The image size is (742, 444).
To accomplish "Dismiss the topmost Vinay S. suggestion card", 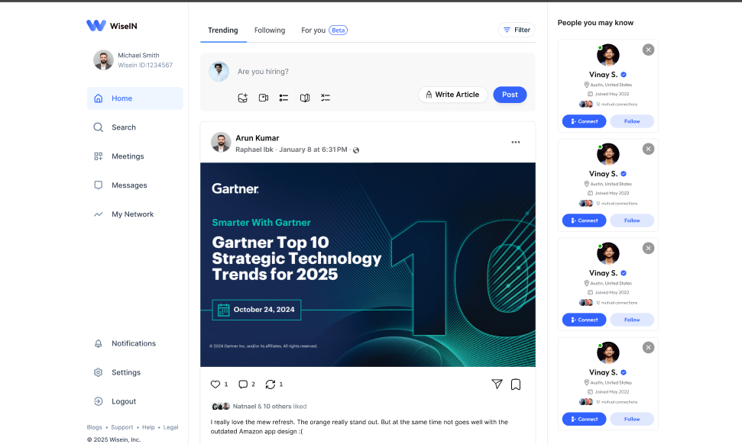I will (648, 50).
